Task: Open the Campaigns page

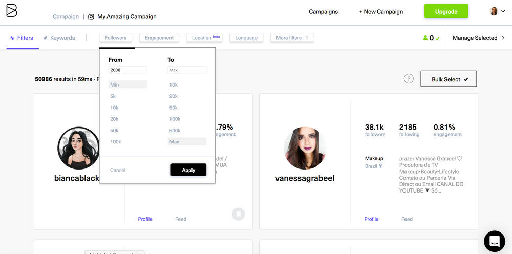Action: pyautogui.click(x=323, y=12)
